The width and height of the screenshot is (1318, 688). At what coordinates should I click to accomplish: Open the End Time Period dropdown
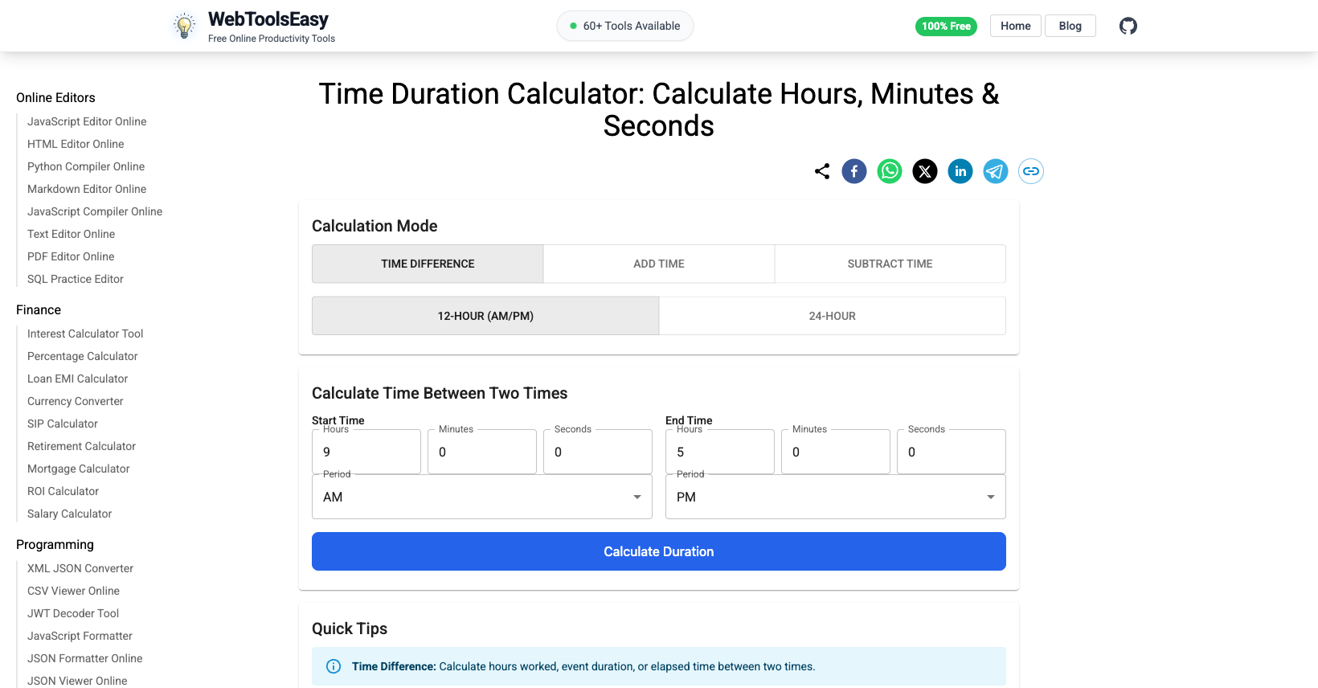pyautogui.click(x=835, y=497)
